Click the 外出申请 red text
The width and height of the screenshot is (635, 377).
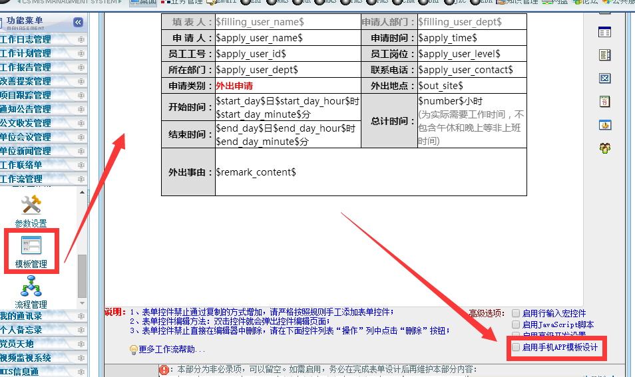[x=234, y=86]
